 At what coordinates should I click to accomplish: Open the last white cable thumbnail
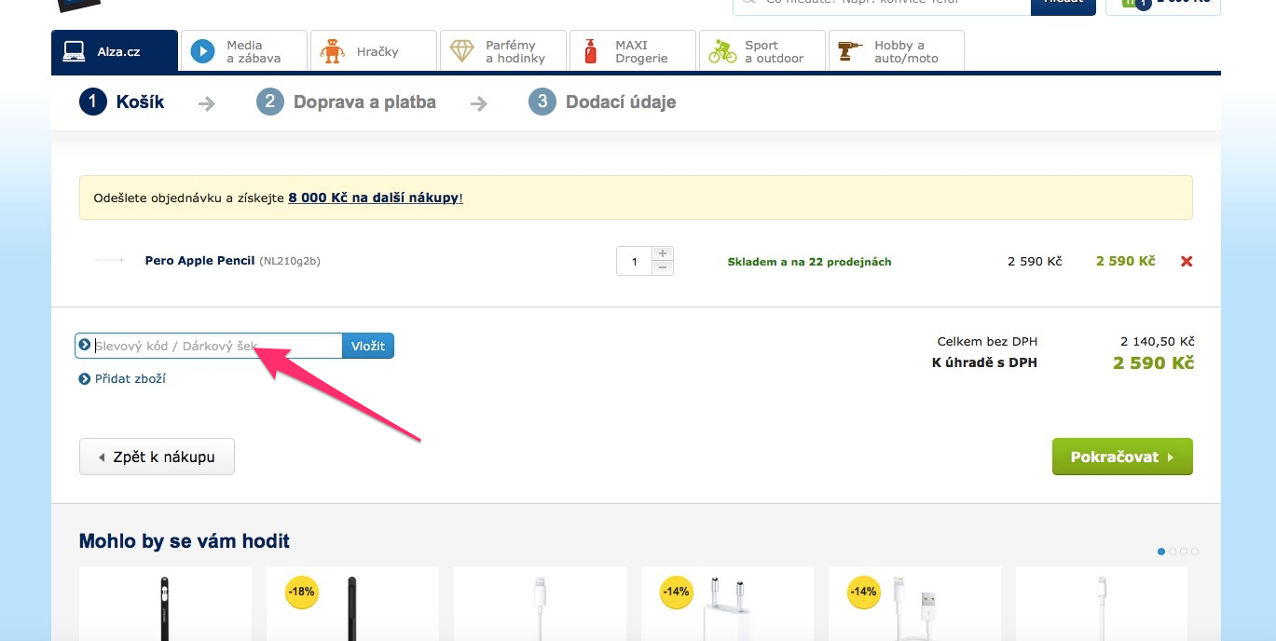(x=1102, y=604)
